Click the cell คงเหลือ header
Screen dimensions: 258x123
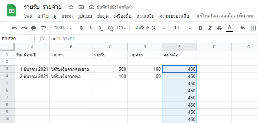click(x=179, y=55)
